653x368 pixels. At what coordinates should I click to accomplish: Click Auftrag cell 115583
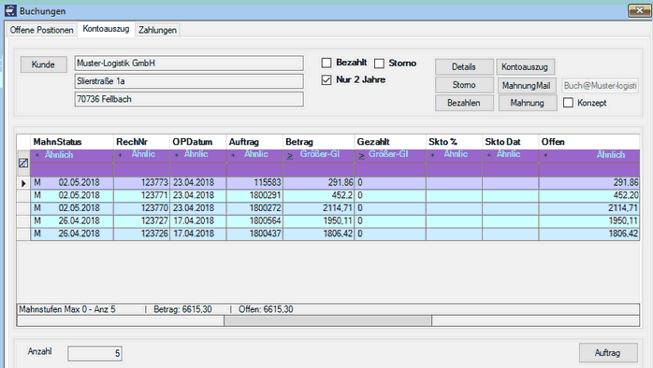254,183
